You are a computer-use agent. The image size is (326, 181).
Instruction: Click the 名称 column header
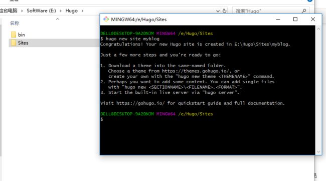coord(15,23)
